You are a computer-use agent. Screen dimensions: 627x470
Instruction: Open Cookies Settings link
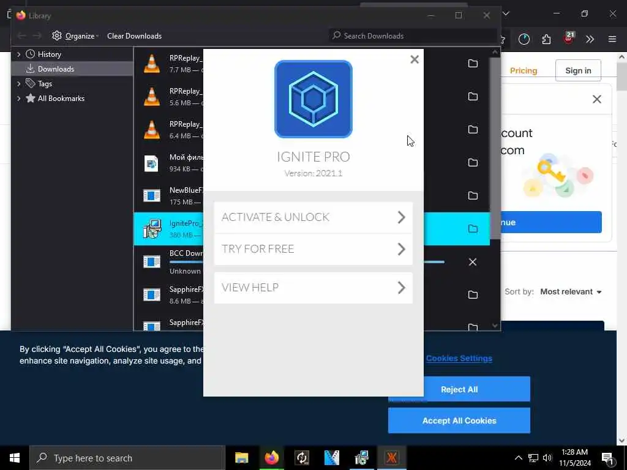459,359
